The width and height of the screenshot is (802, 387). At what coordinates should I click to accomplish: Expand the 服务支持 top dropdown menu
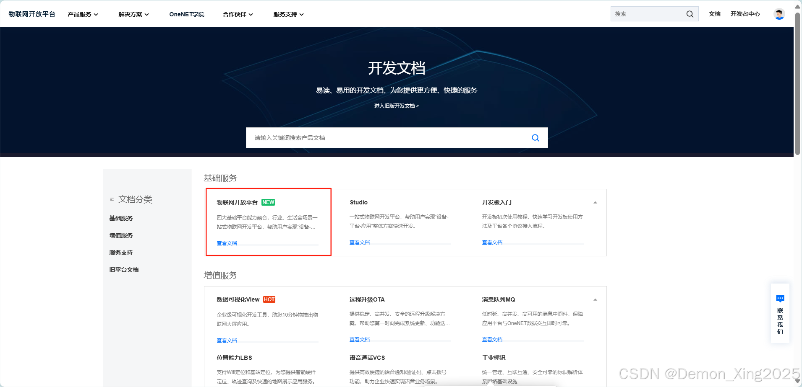(x=288, y=14)
